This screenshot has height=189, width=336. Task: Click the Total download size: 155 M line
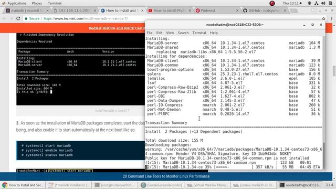[174, 141]
